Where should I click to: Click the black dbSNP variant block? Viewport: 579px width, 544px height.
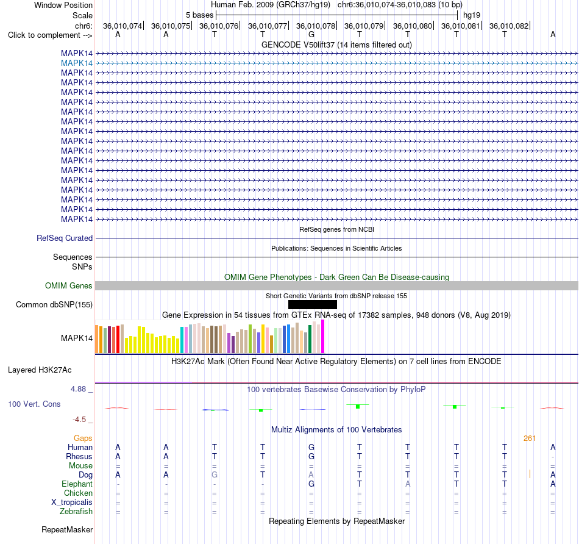pos(313,304)
